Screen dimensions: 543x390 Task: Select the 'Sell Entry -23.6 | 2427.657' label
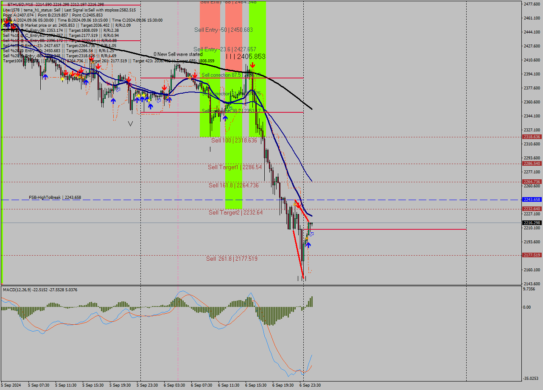pyautogui.click(x=225, y=49)
